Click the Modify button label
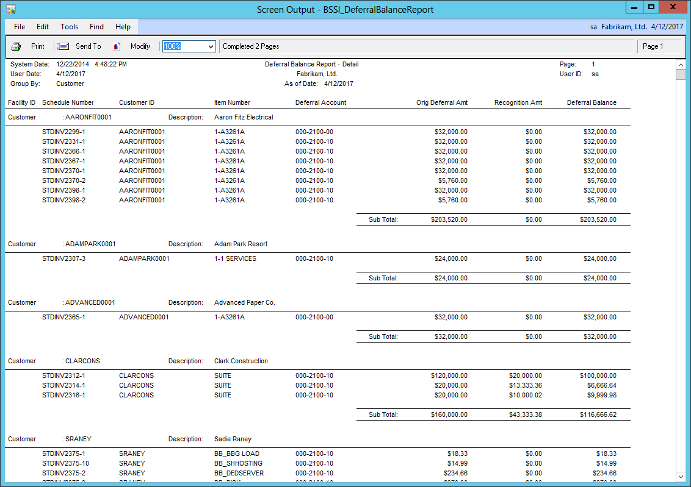This screenshot has width=691, height=487. click(140, 46)
